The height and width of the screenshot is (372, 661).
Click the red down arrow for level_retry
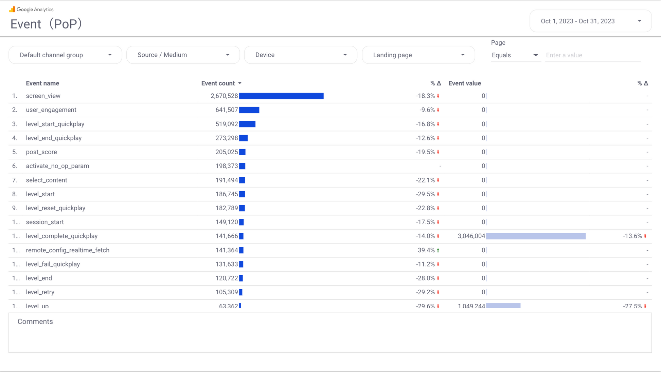click(x=438, y=292)
